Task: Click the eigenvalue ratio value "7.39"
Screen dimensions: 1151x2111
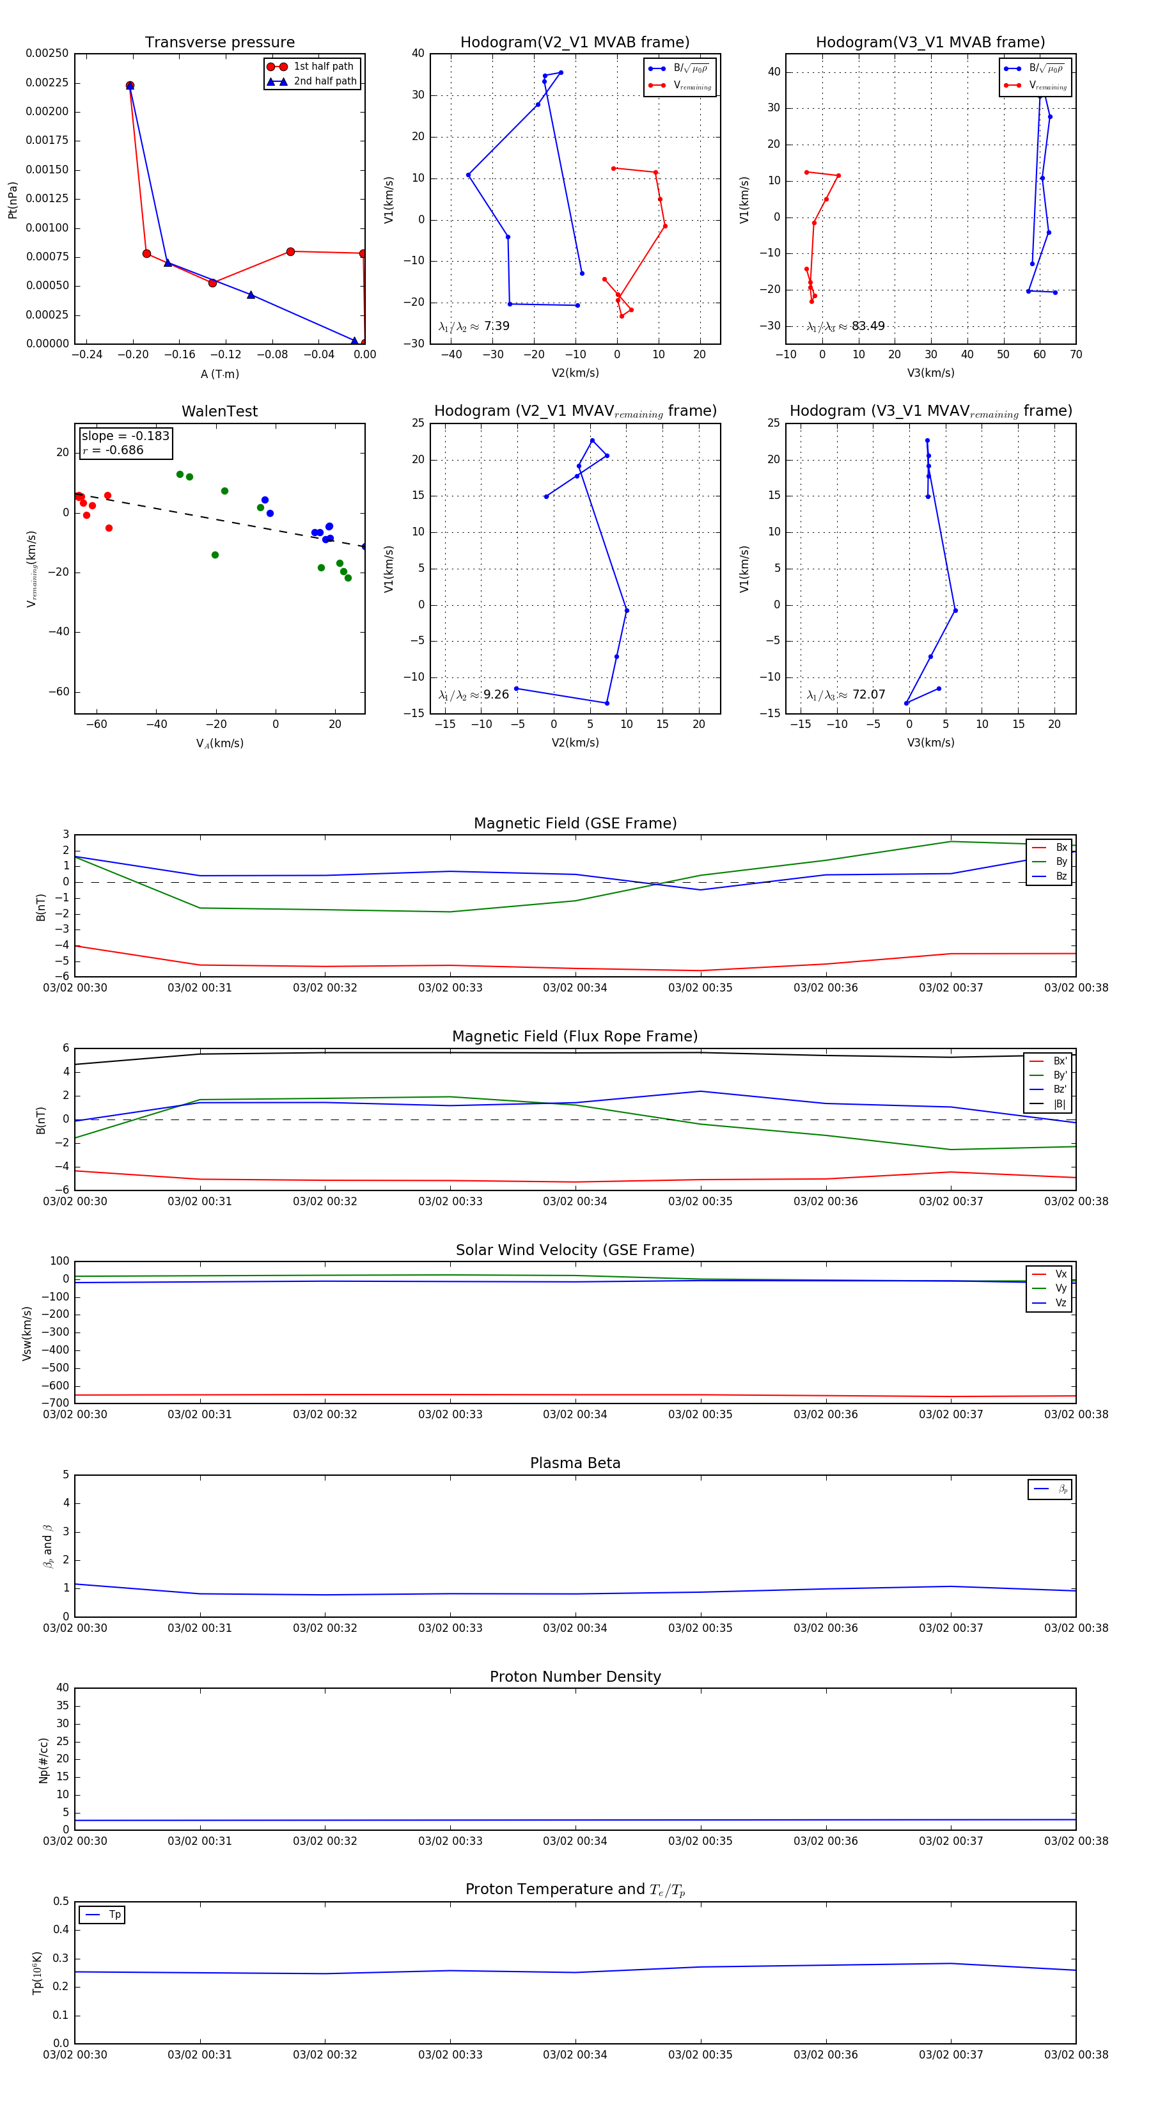Action: point(496,326)
